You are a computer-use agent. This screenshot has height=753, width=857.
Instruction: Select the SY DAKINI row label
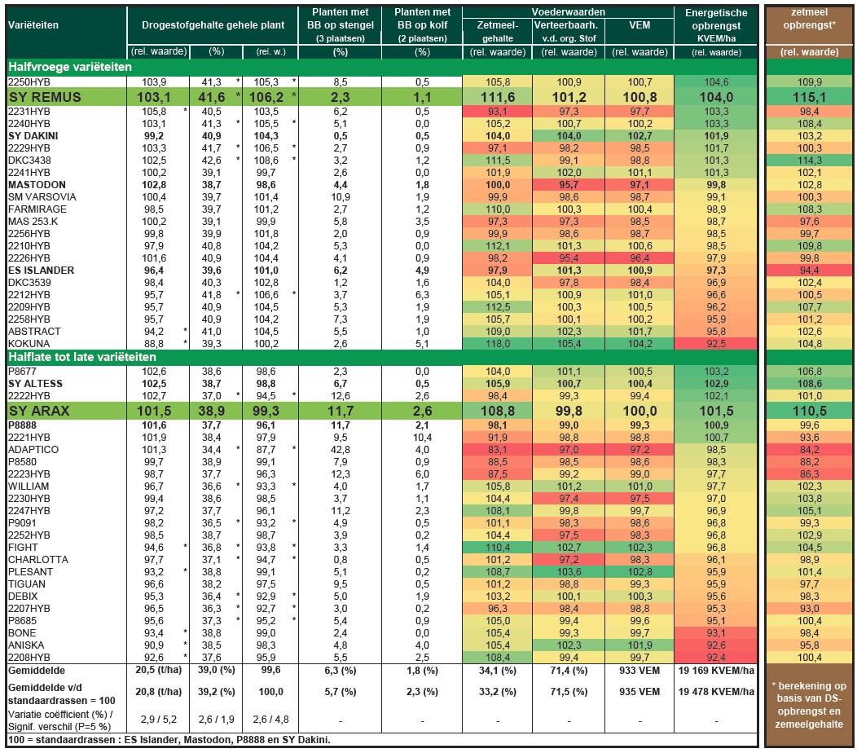(x=33, y=135)
